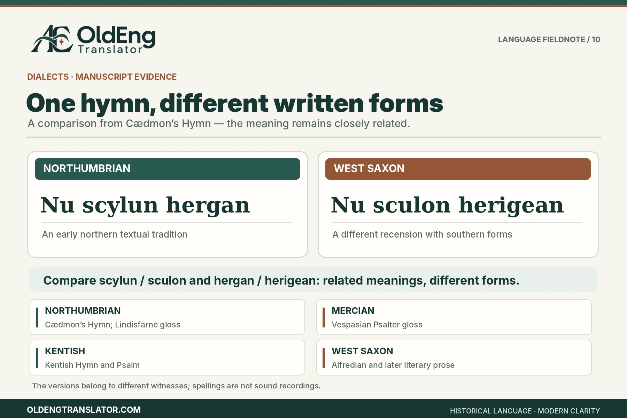Select the phrase 'Nu scylun hergan'
The height and width of the screenshot is (418, 627).
145,205
